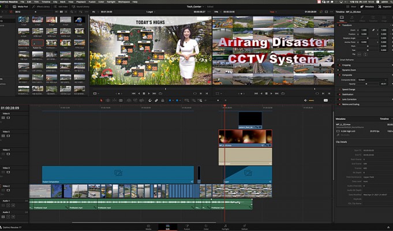The height and width of the screenshot is (231, 393).
Task: Play reverse in the source viewer
Action: (x=139, y=94)
